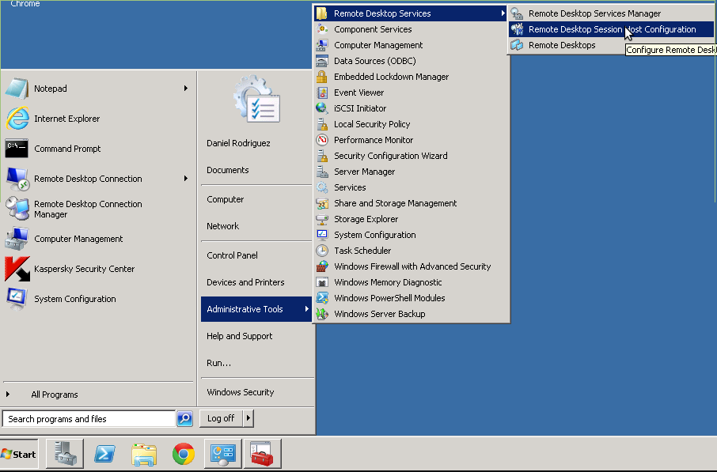Open Local Security Policy
This screenshot has height=472, width=717.
click(411, 124)
